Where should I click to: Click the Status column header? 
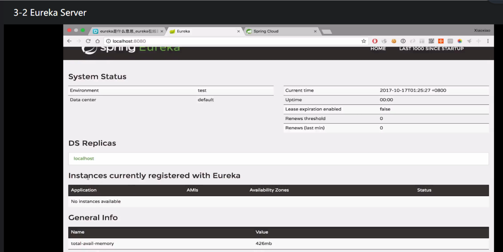point(424,190)
